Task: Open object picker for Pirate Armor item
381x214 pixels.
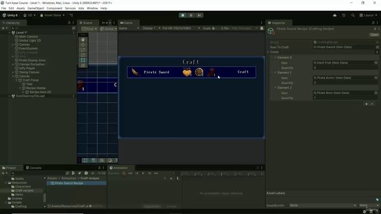Action: 376,78
